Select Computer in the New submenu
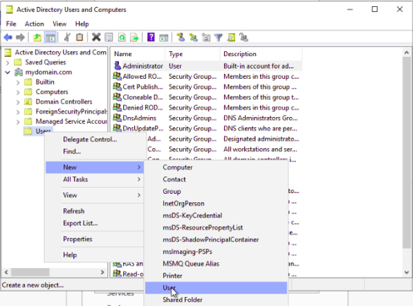This screenshot has width=413, height=306. click(x=216, y=168)
